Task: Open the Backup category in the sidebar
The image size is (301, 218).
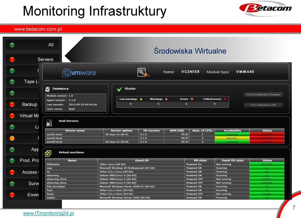Action: tap(22, 104)
